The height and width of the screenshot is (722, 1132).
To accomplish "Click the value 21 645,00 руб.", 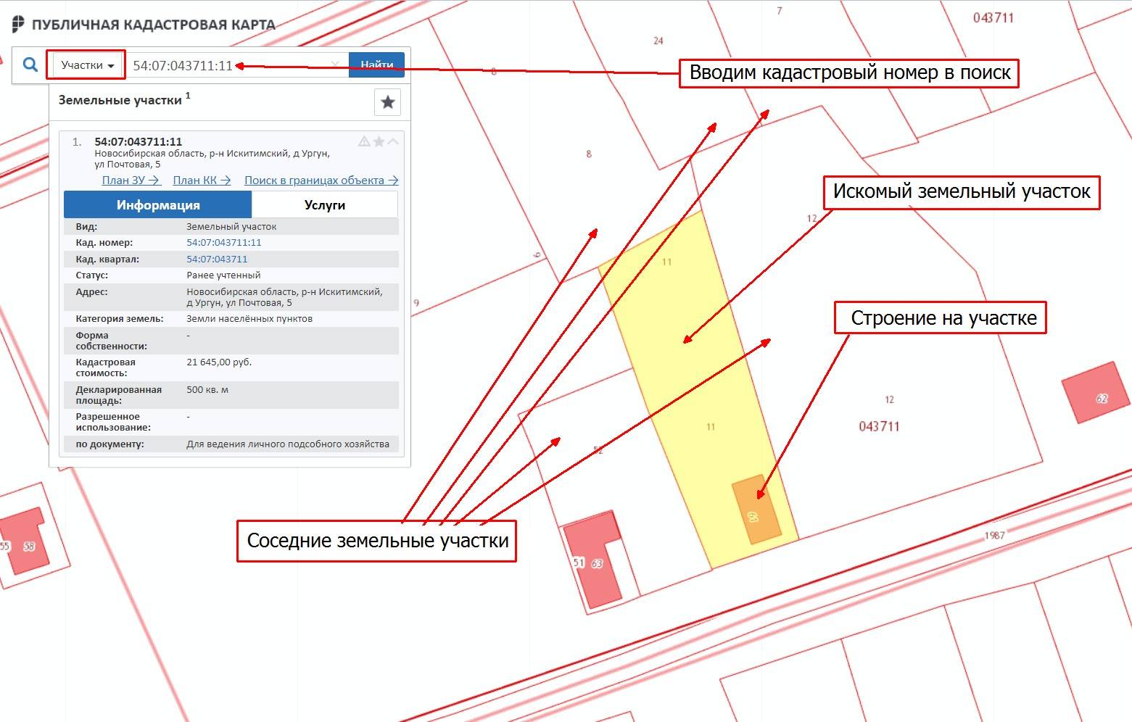I will (219, 362).
